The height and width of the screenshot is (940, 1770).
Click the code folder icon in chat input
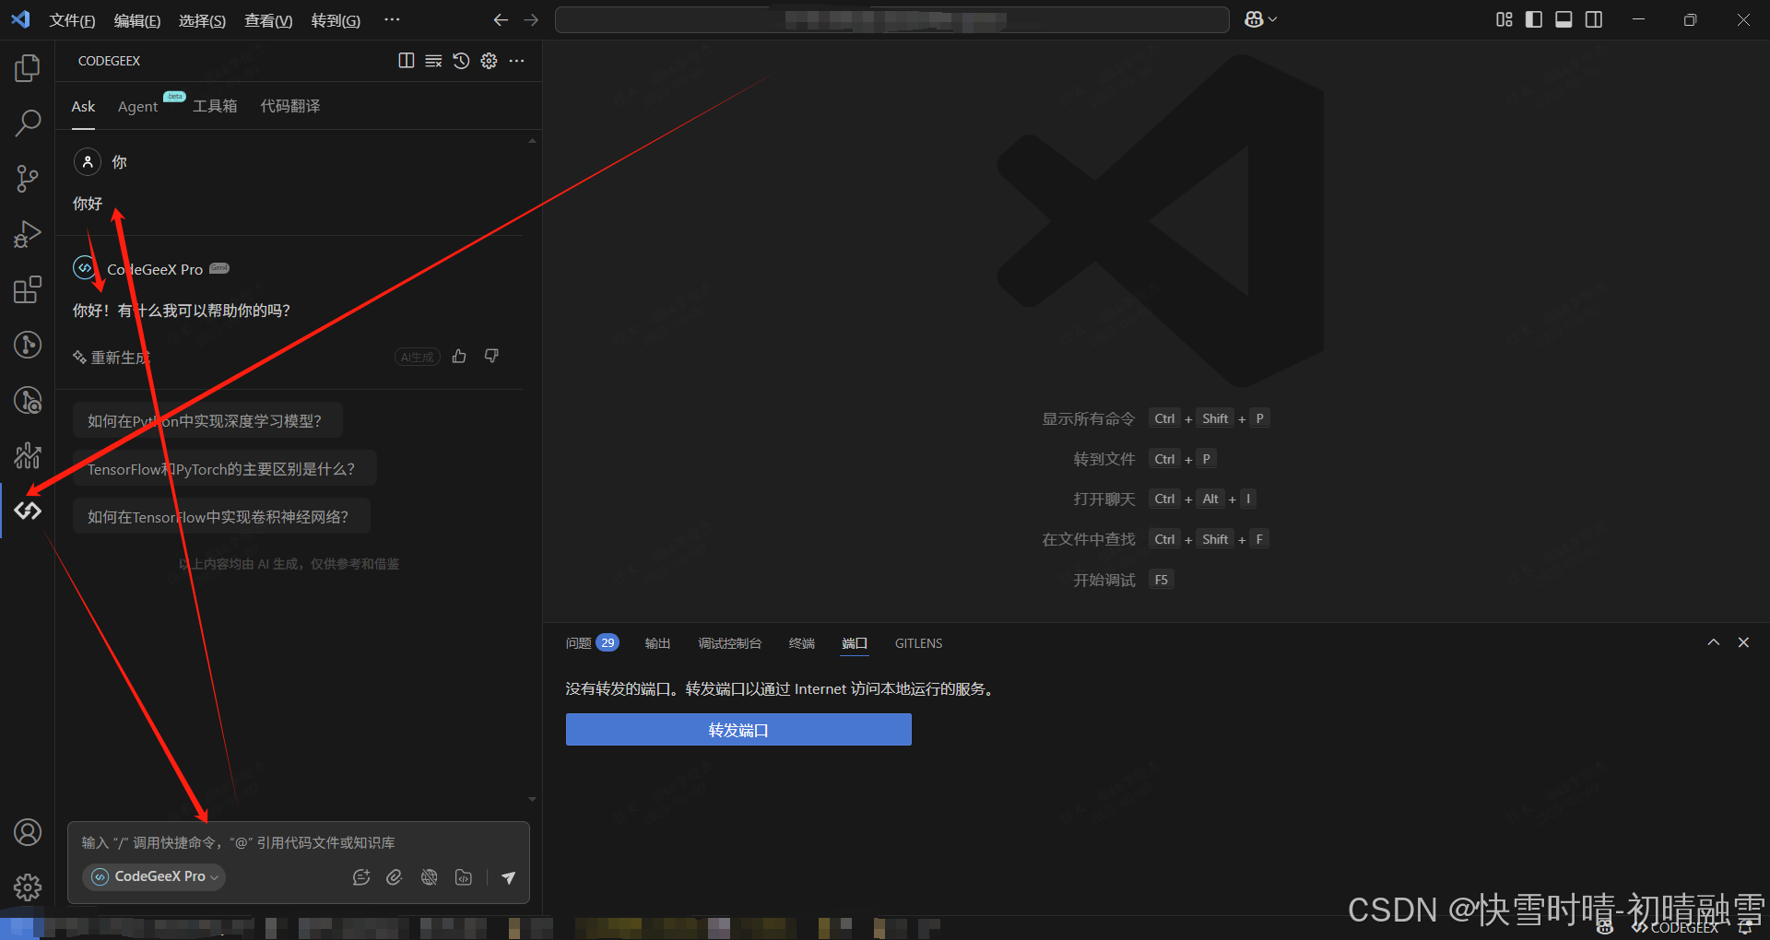pyautogui.click(x=464, y=877)
